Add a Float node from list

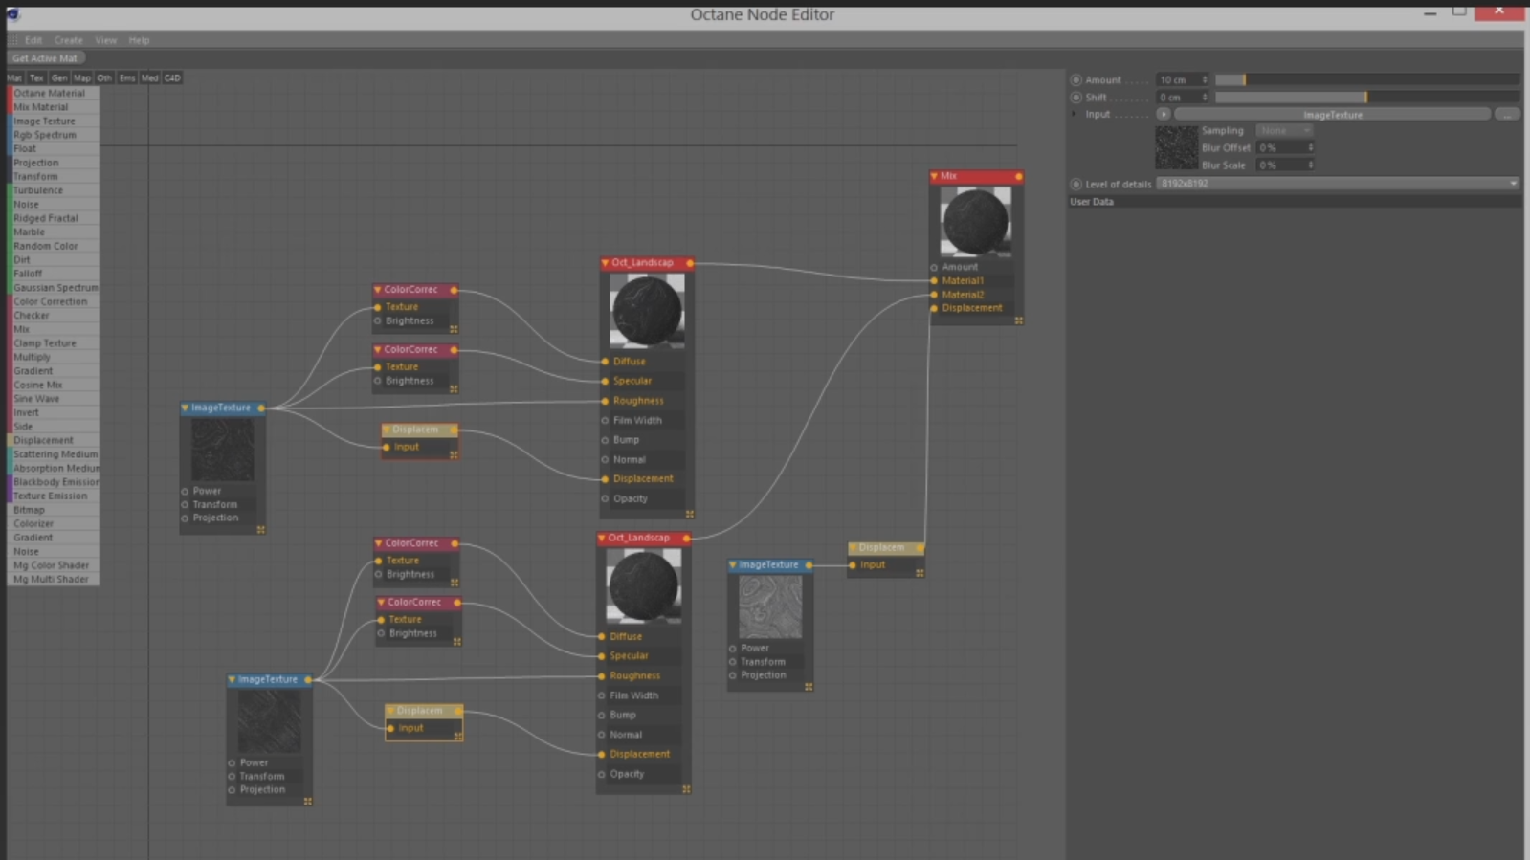click(x=53, y=149)
